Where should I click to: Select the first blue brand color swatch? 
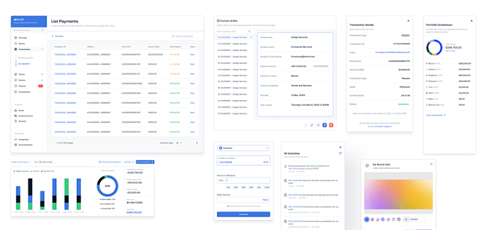click(367, 220)
